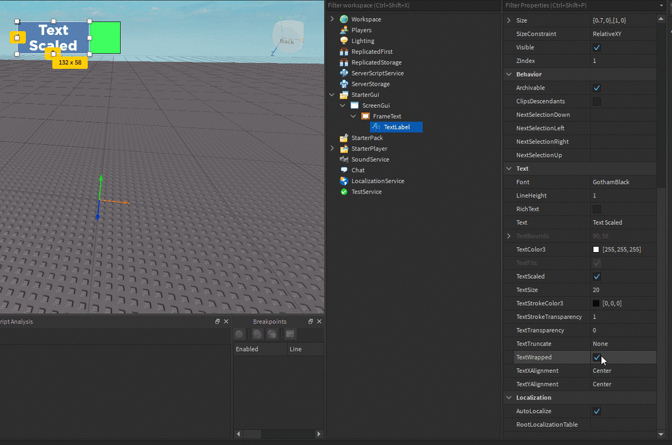Click Breakpoints horizontal scrollbar right arrow
This screenshot has width=672, height=445.
coord(318,434)
